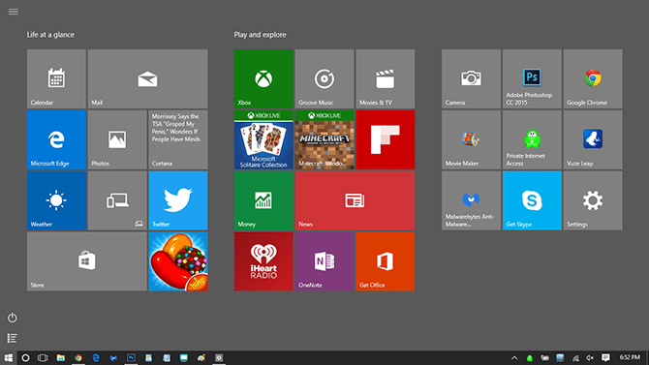Viewport: 649px width, 365px height.
Task: Launch the Minecraft Windows 10 tile
Action: click(324, 139)
